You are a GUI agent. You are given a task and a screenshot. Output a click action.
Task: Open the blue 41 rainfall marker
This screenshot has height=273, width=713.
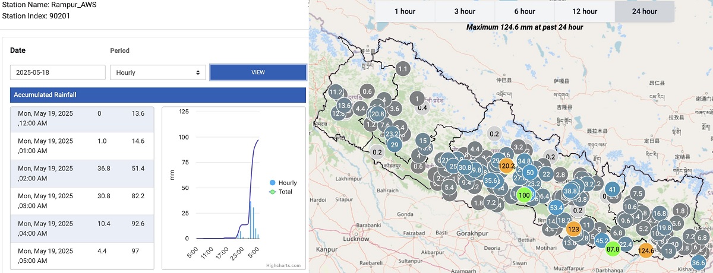point(613,190)
